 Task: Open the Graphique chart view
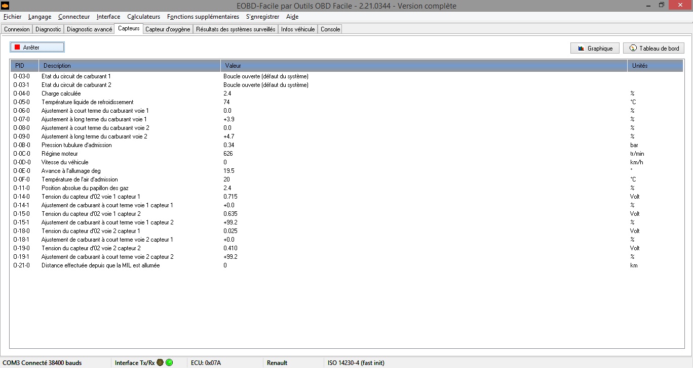tap(595, 49)
